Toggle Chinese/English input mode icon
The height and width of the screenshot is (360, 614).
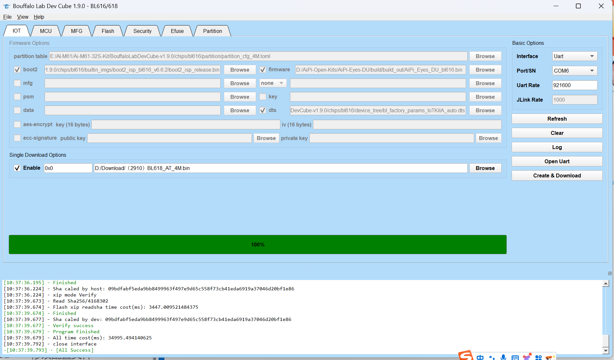[x=480, y=357]
